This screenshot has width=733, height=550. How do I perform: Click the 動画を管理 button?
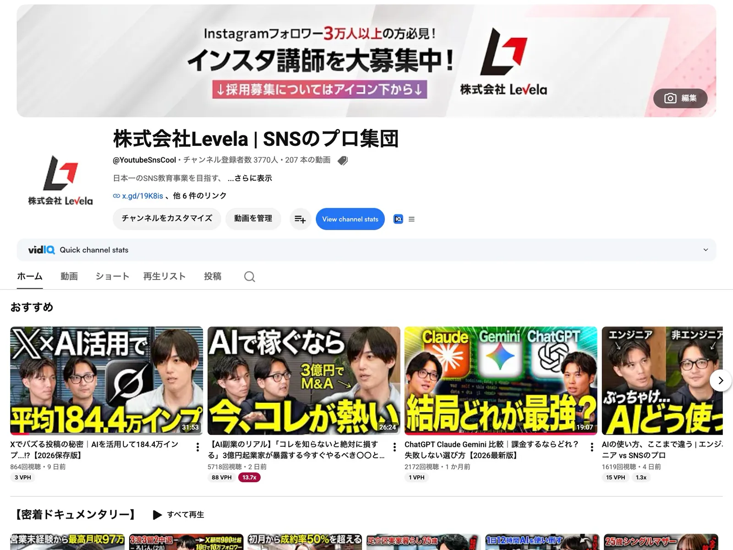[x=253, y=219]
